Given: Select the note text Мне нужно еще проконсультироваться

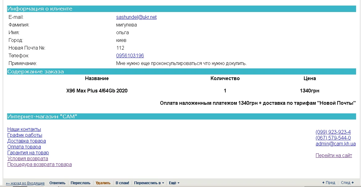Looking at the screenshot, I should [181, 63].
